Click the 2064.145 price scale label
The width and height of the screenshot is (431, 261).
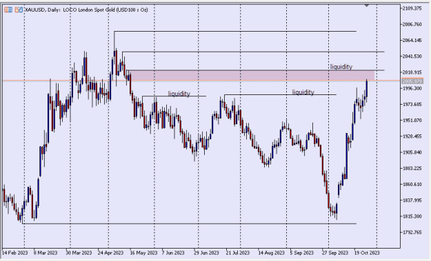(x=412, y=41)
